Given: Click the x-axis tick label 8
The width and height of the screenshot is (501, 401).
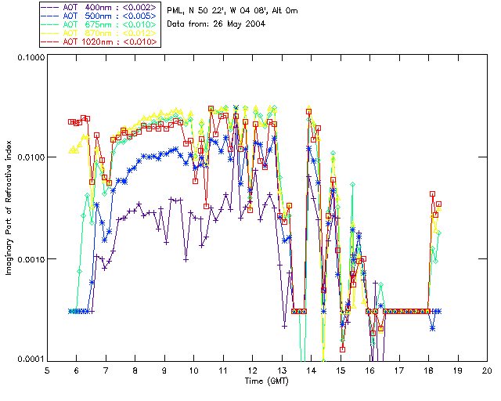Looking at the screenshot, I should coord(135,370).
